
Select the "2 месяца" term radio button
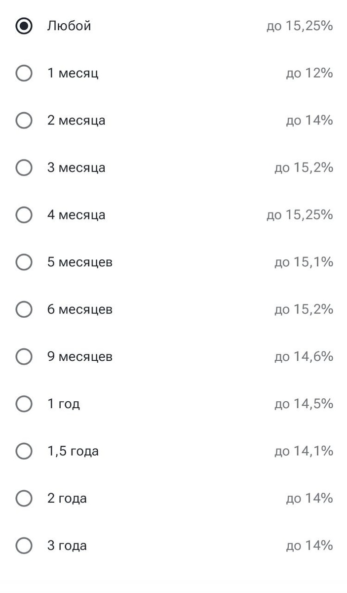coord(24,121)
